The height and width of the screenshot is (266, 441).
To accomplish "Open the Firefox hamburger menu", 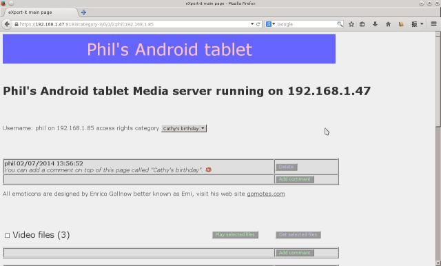I will [x=433, y=24].
